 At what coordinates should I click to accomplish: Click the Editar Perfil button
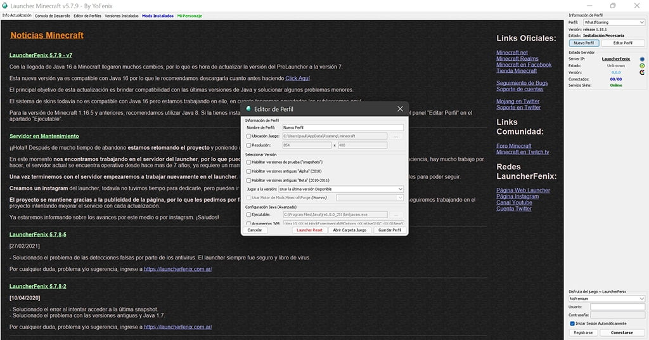tap(623, 43)
